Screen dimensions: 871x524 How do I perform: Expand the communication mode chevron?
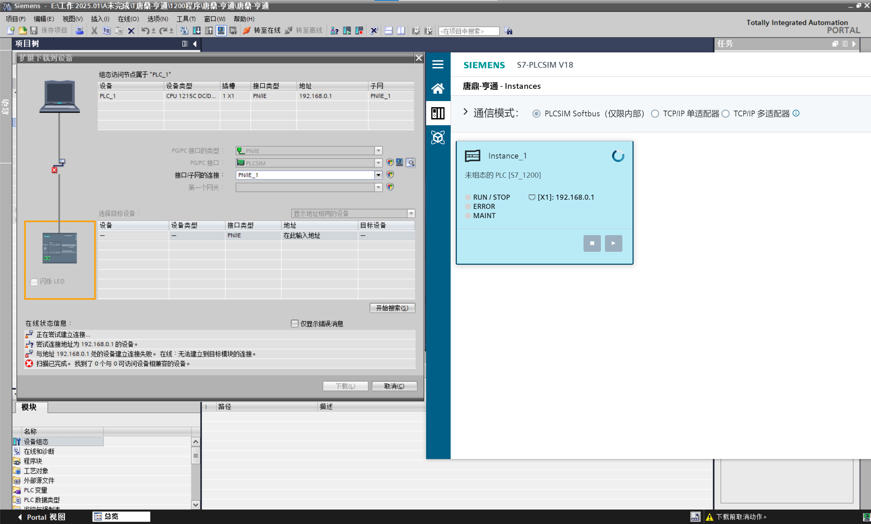pyautogui.click(x=465, y=112)
